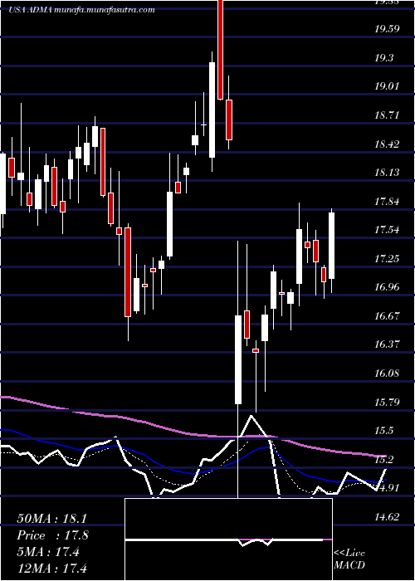Click the 16.08 price label
The width and height of the screenshot is (415, 581).
388,373
